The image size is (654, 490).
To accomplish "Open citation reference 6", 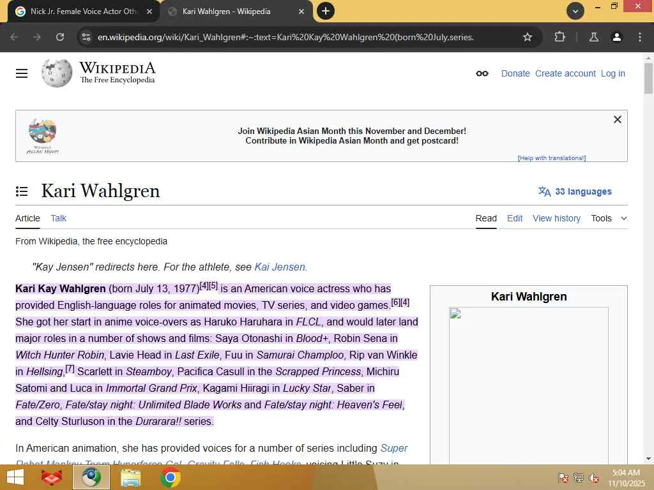I will tap(395, 302).
